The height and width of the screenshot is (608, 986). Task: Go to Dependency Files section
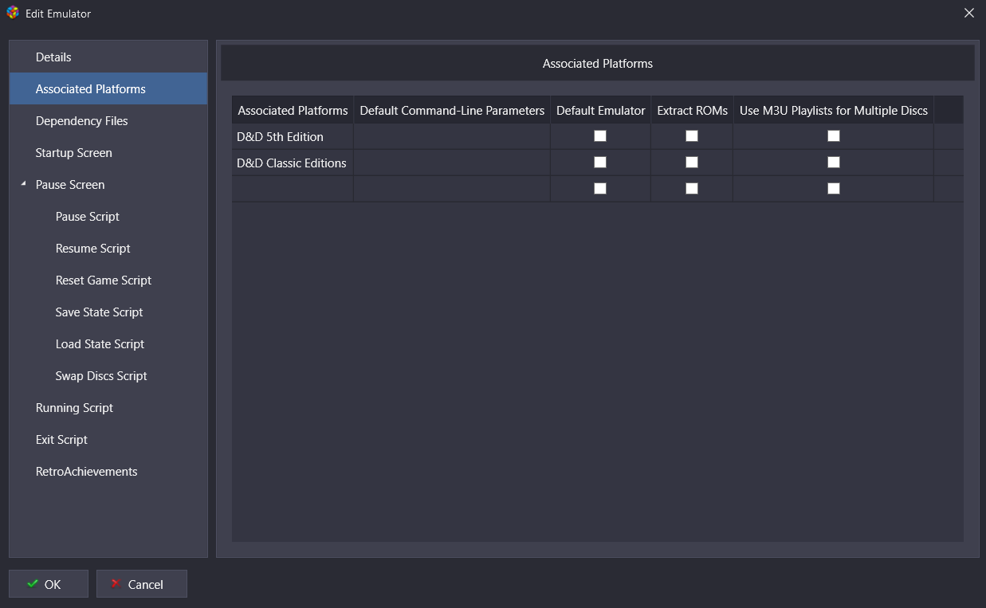coord(108,121)
